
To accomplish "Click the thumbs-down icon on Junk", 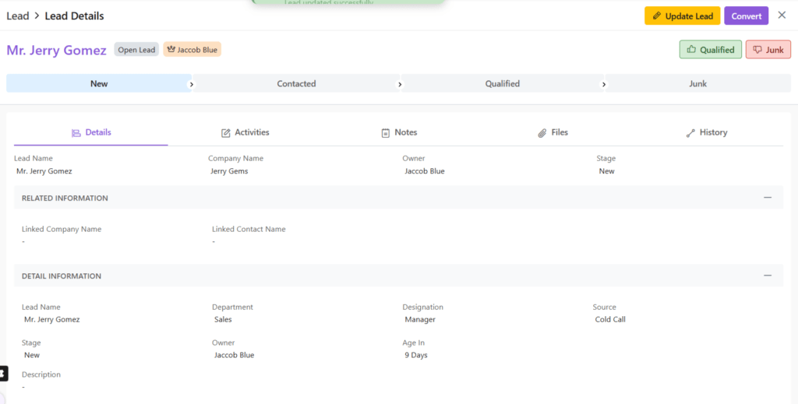I will (x=757, y=50).
